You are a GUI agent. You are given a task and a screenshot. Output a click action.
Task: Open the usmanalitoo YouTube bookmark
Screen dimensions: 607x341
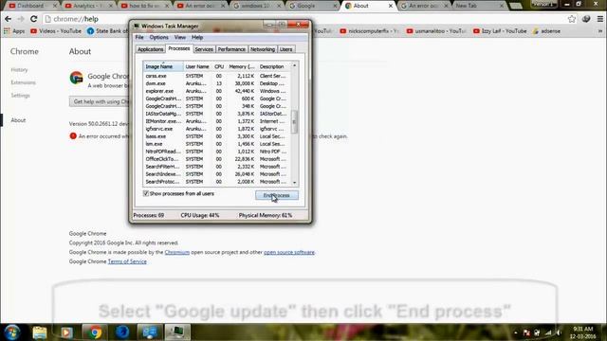tap(436, 31)
